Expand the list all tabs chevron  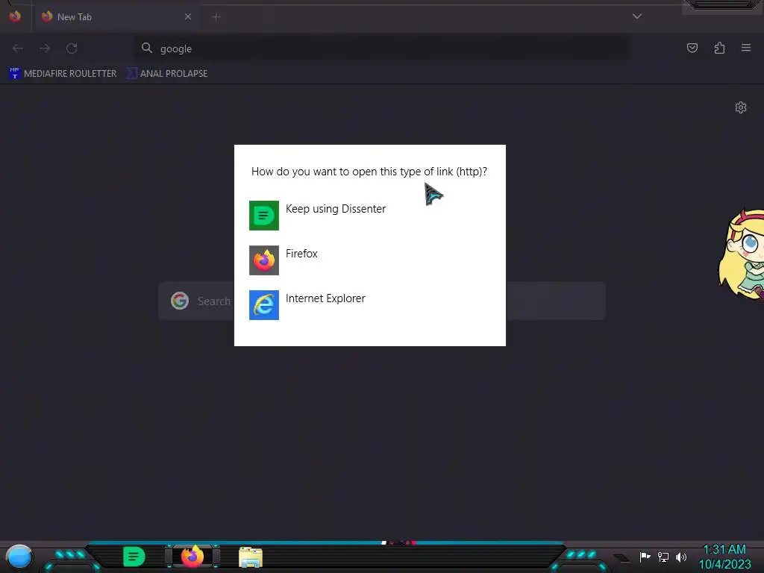click(637, 16)
